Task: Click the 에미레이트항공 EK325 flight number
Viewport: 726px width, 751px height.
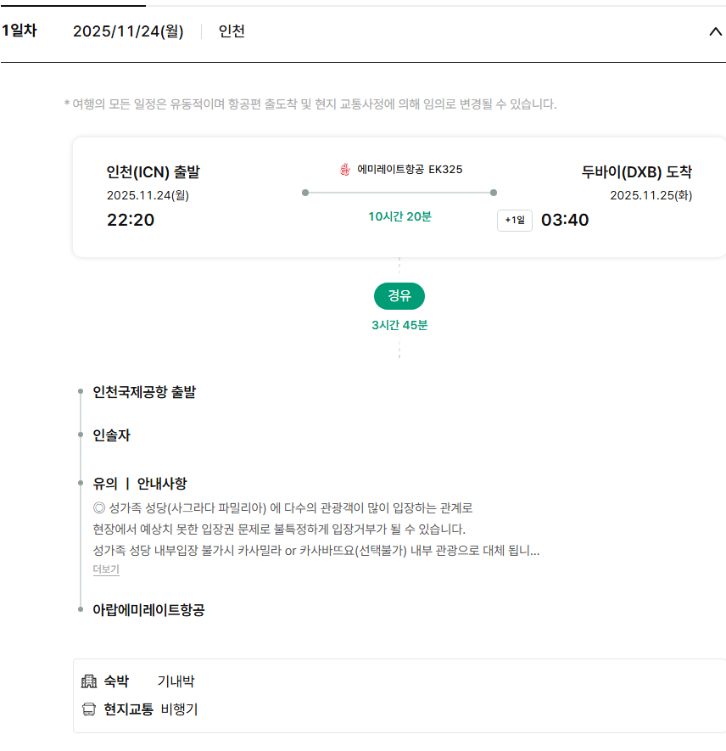Action: point(410,170)
